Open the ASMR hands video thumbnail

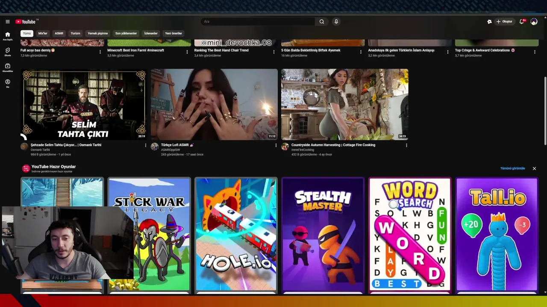pyautogui.click(x=214, y=104)
